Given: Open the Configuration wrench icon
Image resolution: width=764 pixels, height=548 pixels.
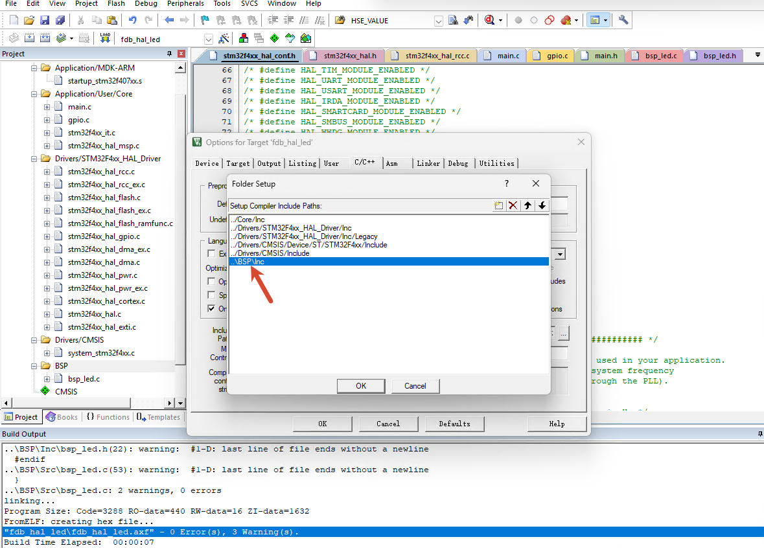Looking at the screenshot, I should [x=623, y=20].
